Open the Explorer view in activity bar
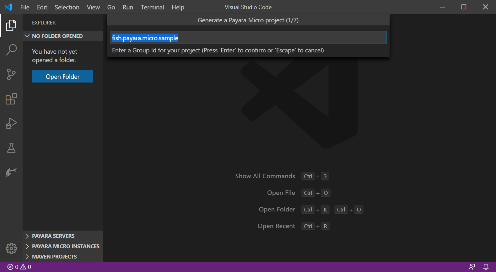Viewport: 496px width, 272px height. [11, 25]
